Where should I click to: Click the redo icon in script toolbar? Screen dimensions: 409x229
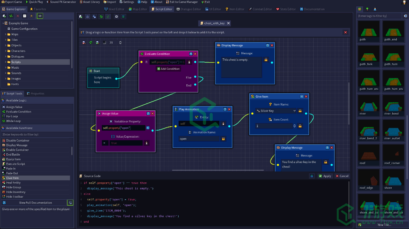pyautogui.click(x=108, y=17)
